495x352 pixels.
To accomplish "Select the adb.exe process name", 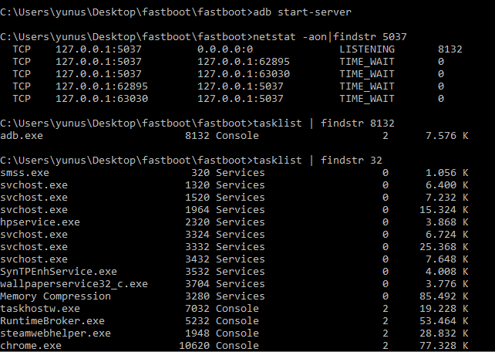I will [22, 136].
